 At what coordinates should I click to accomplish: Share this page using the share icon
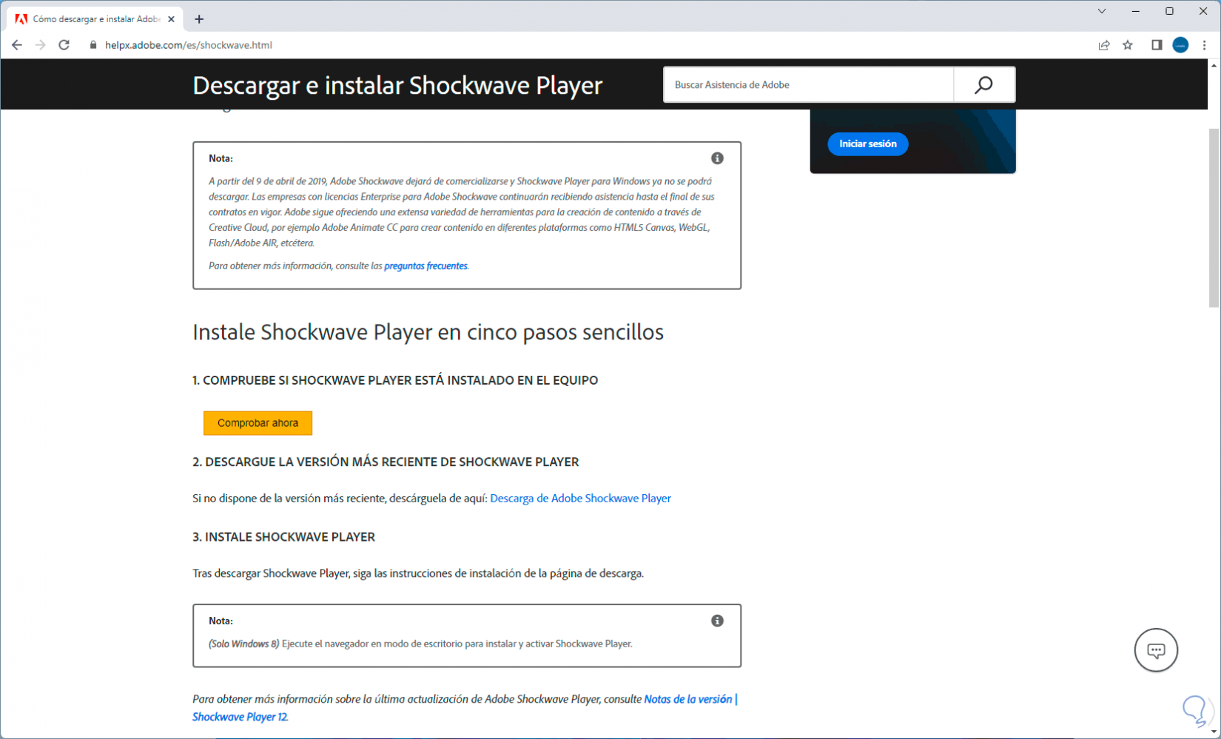pos(1104,45)
